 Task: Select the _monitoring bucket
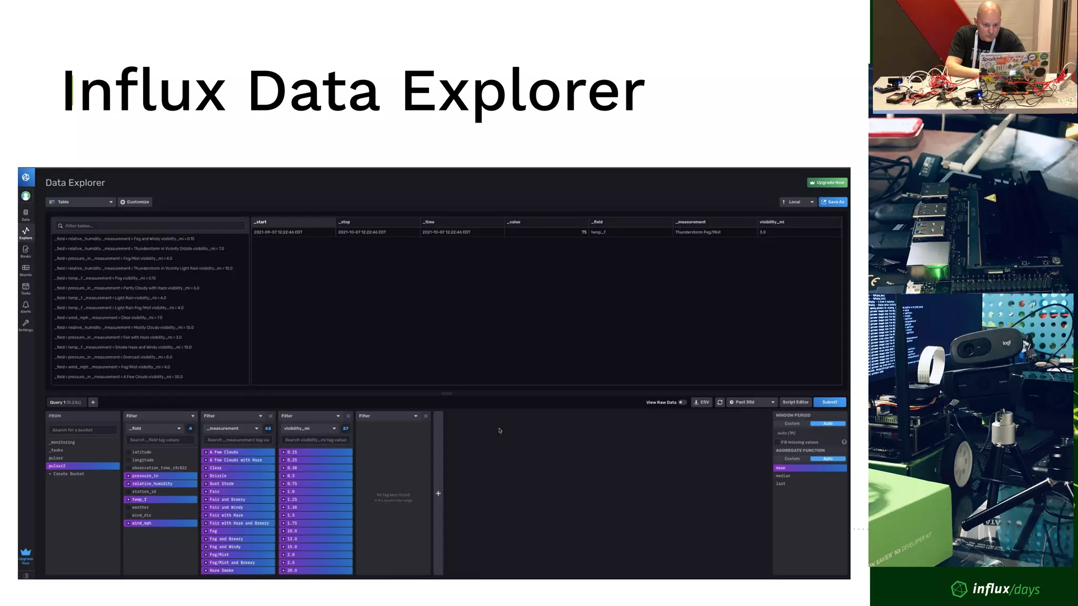point(83,442)
